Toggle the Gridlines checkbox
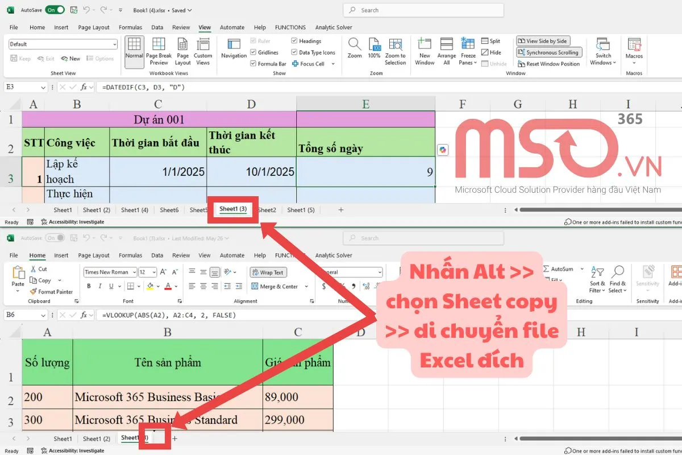The height and width of the screenshot is (455, 682). (253, 52)
